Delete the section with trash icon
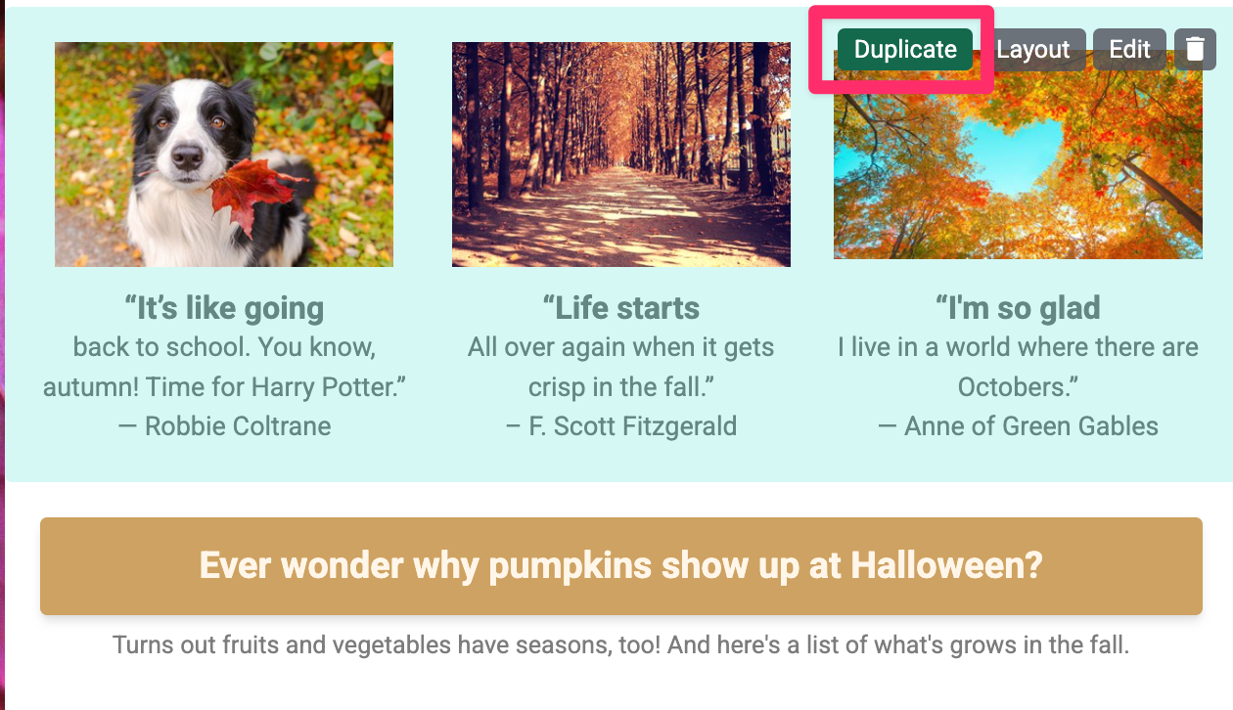The image size is (1233, 710). pyautogui.click(x=1195, y=49)
